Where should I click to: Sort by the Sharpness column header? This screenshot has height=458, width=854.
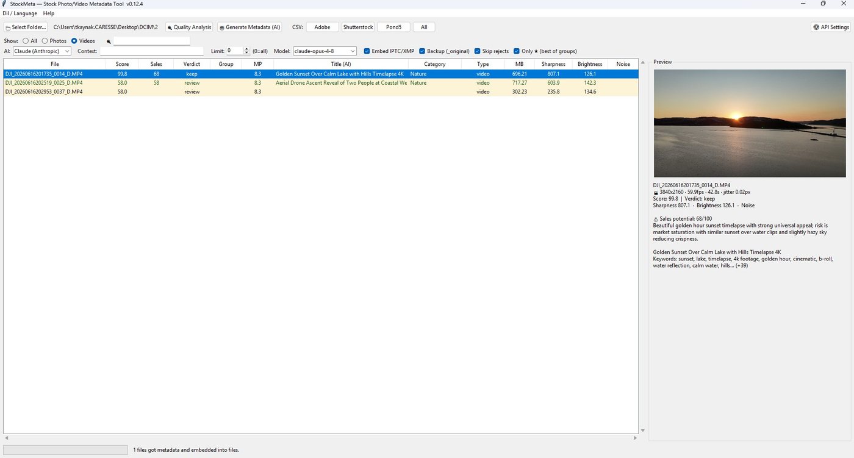(x=553, y=64)
